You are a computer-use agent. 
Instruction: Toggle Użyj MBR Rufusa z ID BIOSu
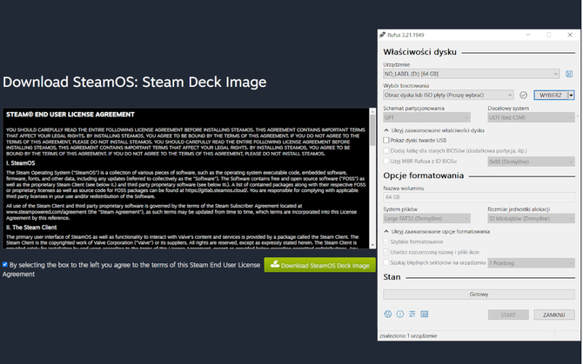tap(386, 161)
